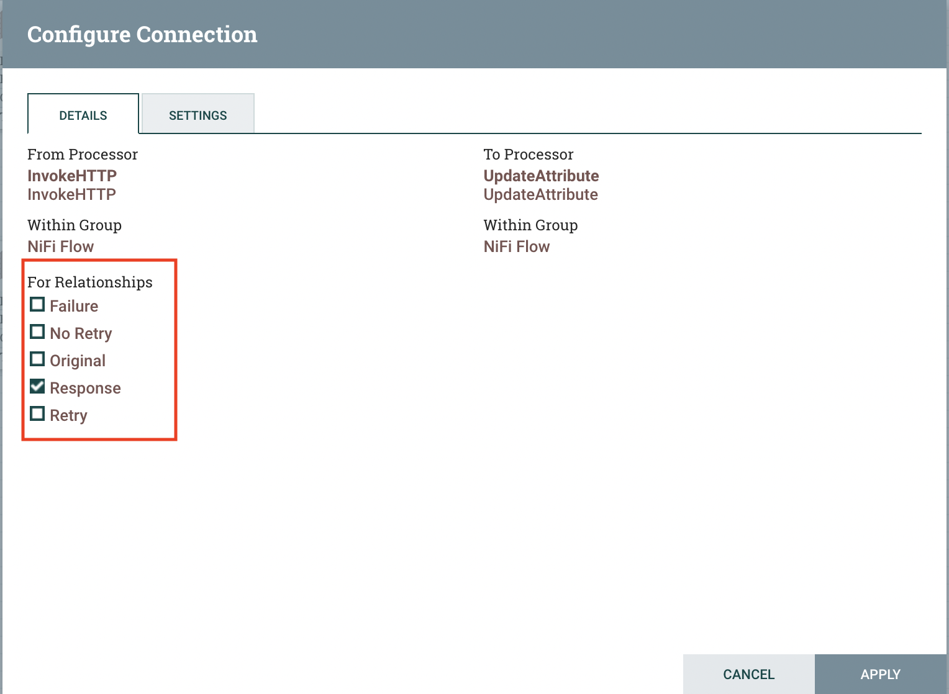Click the To Processor label
Image resolution: width=949 pixels, height=694 pixels.
tap(529, 154)
